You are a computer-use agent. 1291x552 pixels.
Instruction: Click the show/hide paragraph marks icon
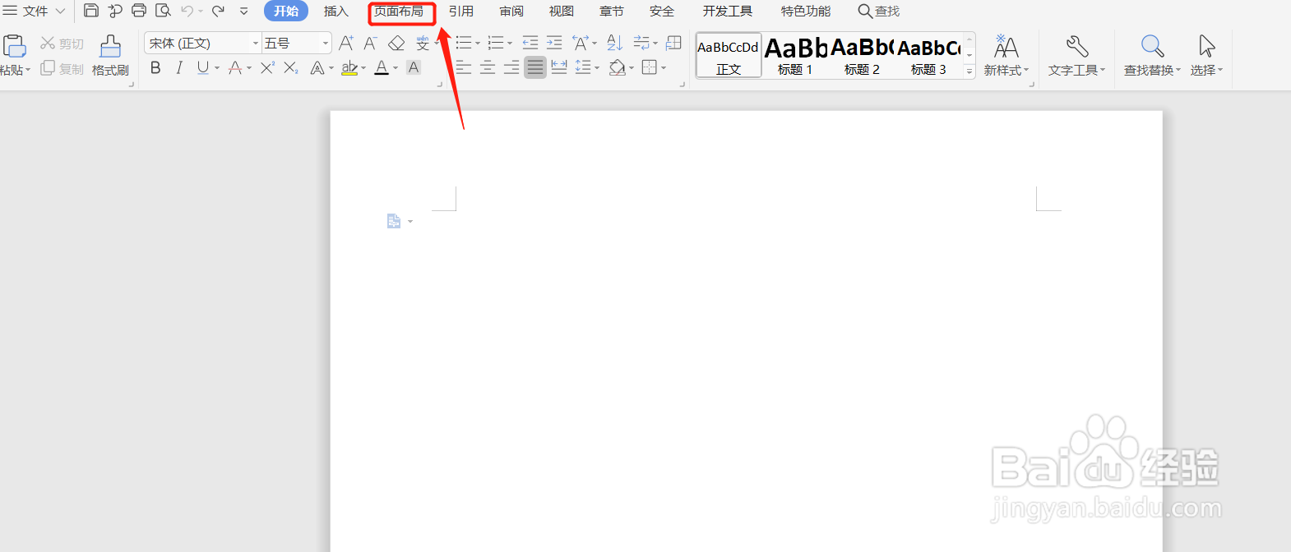click(x=641, y=43)
